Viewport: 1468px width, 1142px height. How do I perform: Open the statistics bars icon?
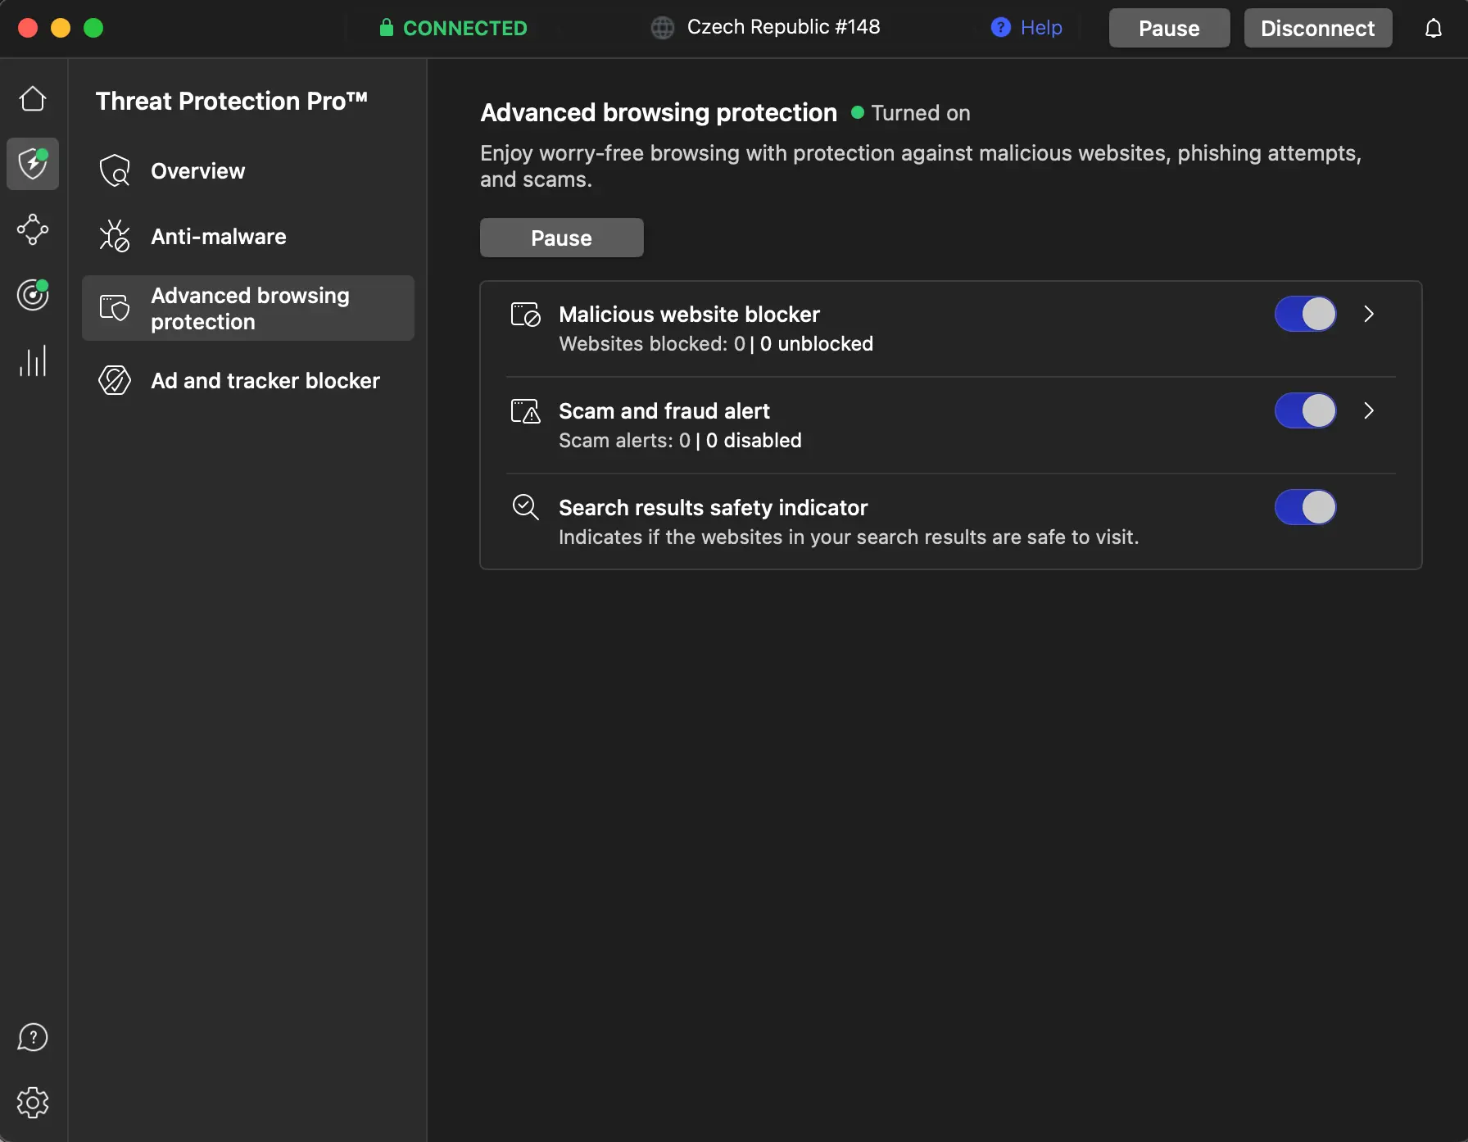[x=33, y=360]
